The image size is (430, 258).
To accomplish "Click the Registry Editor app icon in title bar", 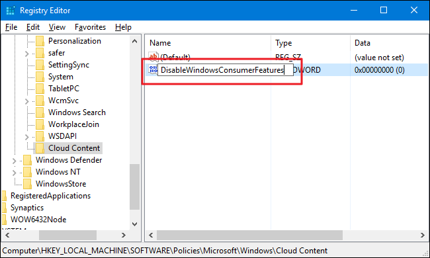I will [11, 11].
